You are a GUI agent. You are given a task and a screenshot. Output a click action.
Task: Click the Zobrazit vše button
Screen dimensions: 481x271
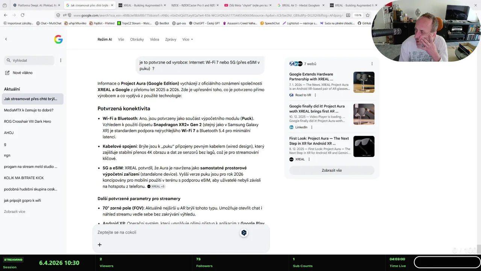click(332, 170)
